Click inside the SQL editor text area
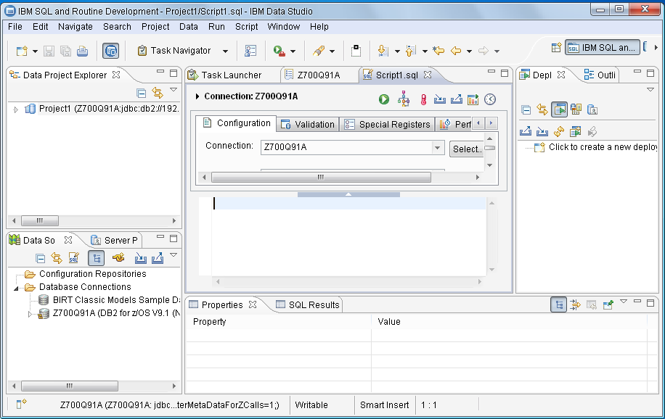Image resolution: width=665 pixels, height=419 pixels. 348,239
